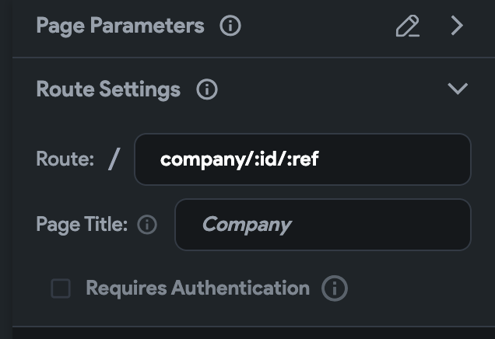This screenshot has width=495, height=339.
Task: Click the Company placeholder text in Page Title
Action: [x=246, y=225]
